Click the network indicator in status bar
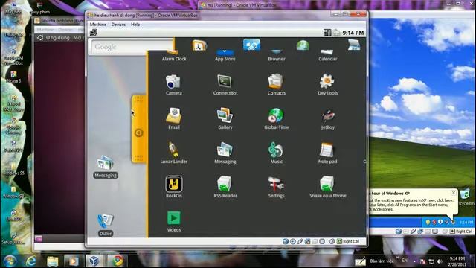Image resolution: width=476 pixels, height=268 pixels. [x=307, y=241]
